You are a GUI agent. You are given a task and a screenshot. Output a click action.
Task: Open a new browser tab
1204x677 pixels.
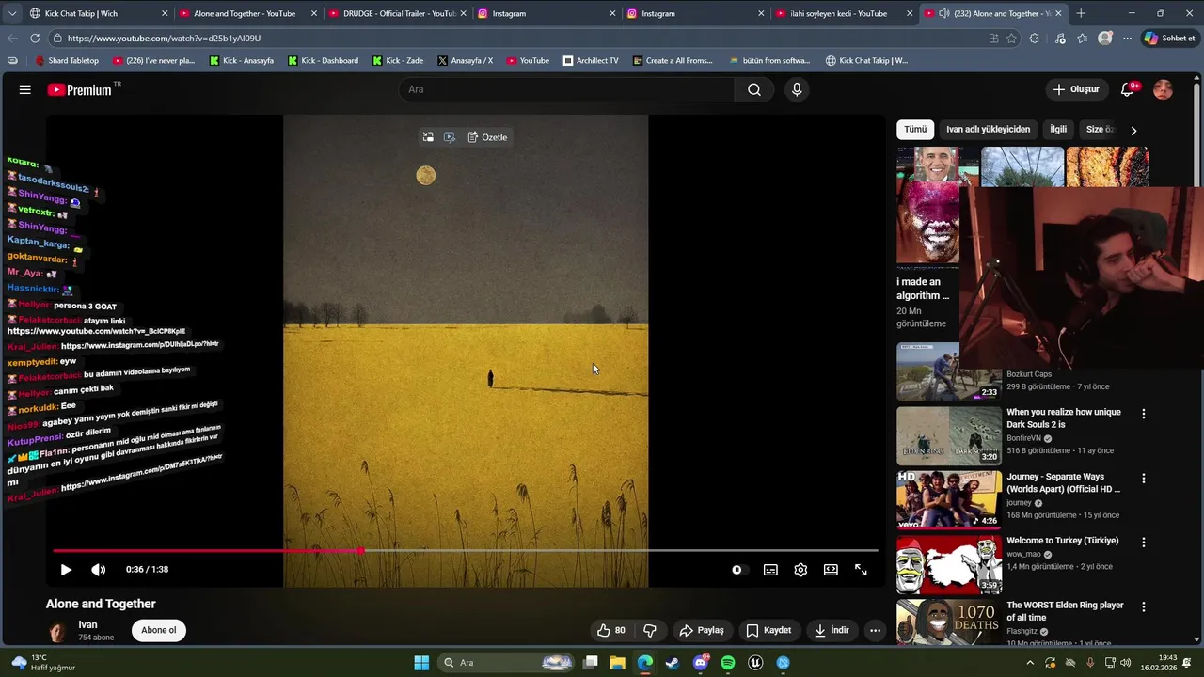1081,13
